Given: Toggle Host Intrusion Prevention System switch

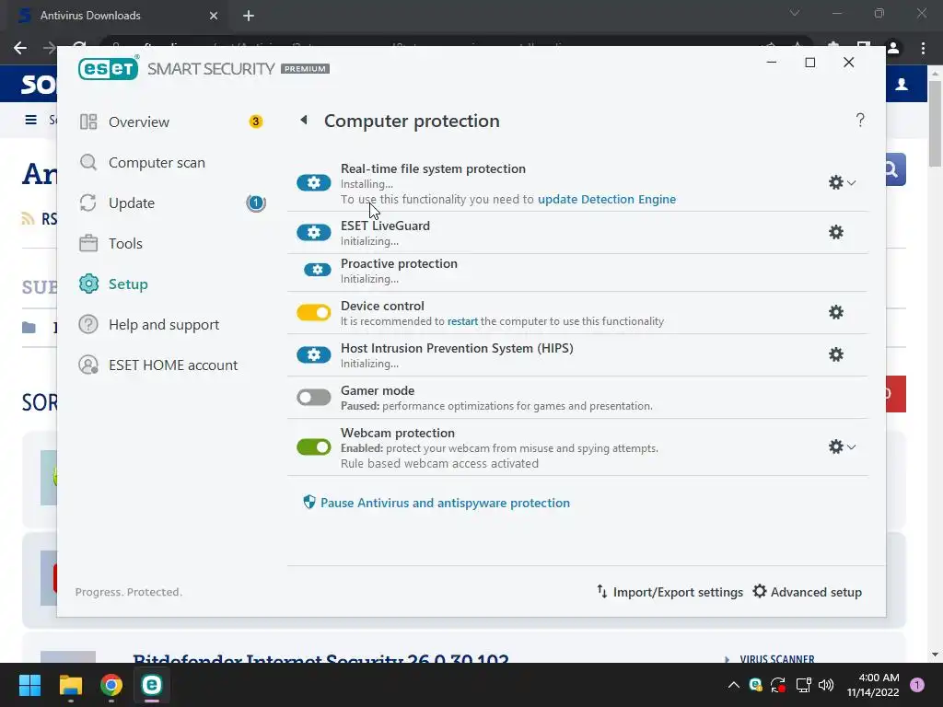Looking at the screenshot, I should (x=313, y=354).
